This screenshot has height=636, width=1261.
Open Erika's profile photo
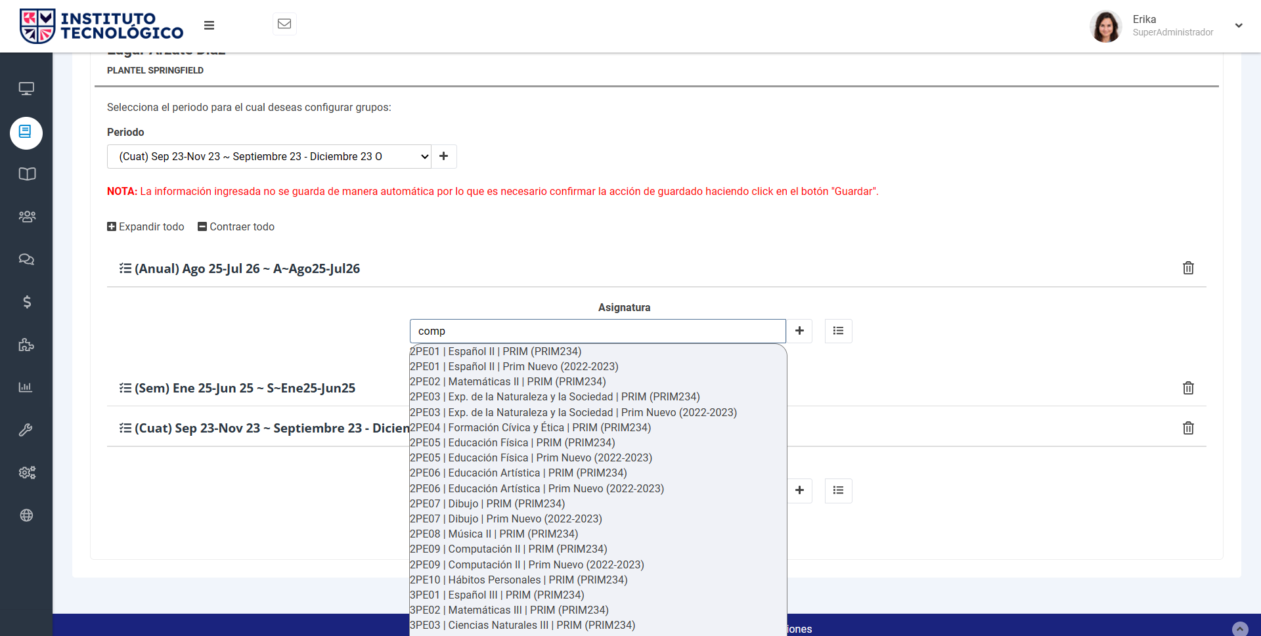[1106, 26]
